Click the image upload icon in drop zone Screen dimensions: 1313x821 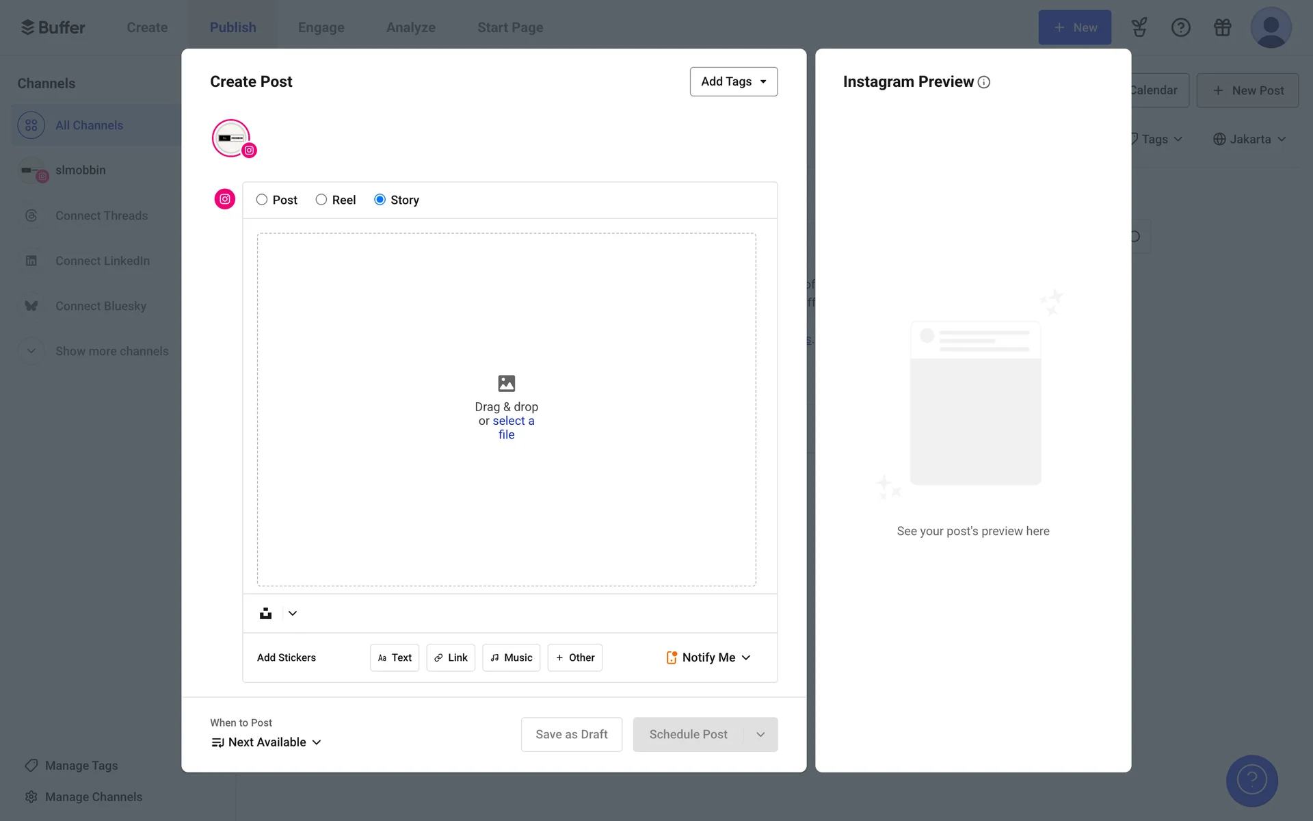coord(506,383)
